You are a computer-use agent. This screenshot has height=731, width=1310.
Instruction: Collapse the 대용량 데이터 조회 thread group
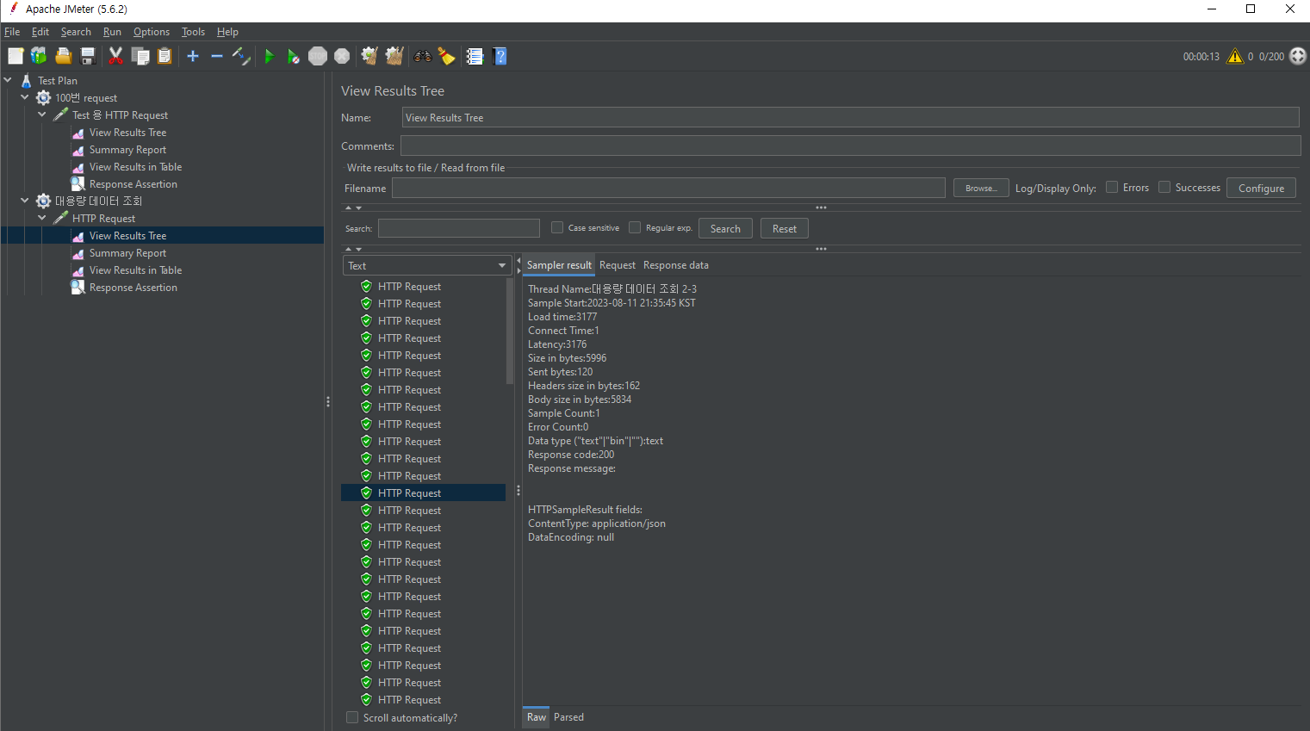(25, 201)
